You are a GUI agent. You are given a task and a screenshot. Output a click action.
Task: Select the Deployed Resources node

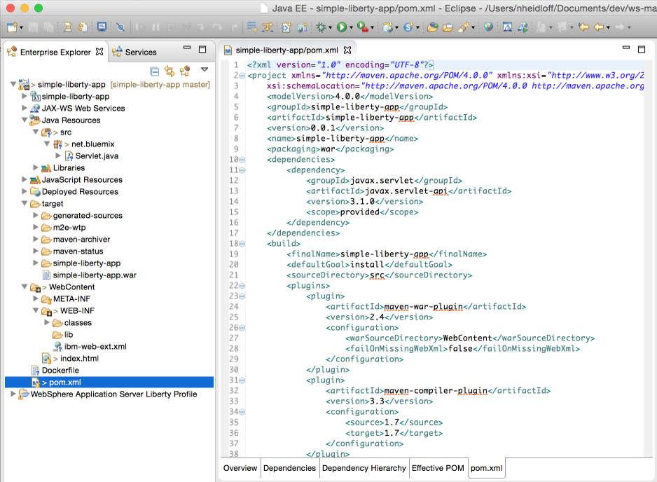pyautogui.click(x=80, y=191)
